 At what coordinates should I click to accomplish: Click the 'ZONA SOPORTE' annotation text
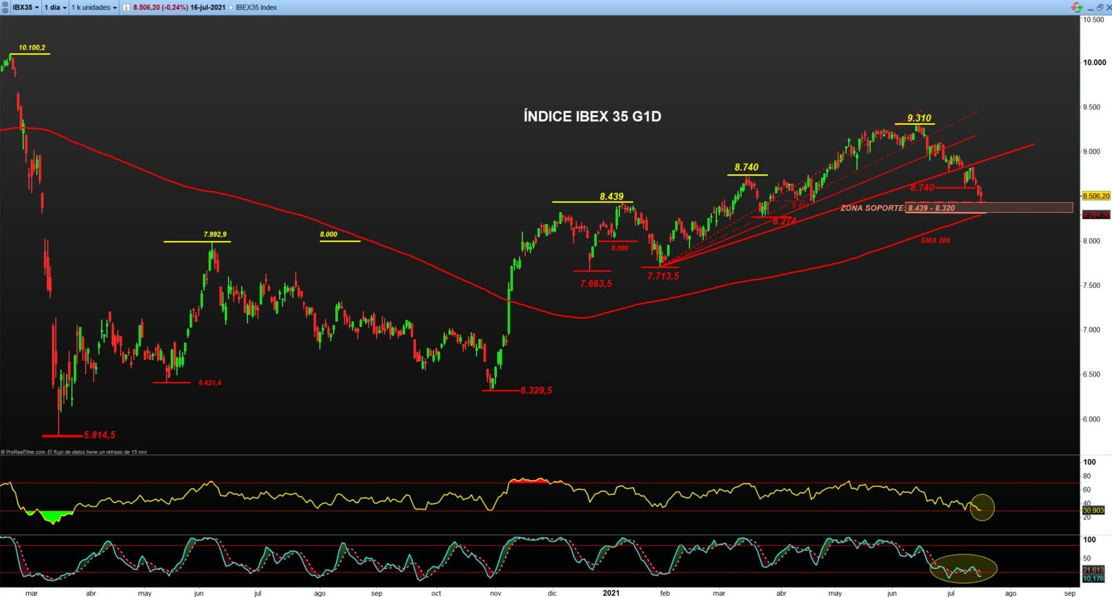[x=872, y=208]
